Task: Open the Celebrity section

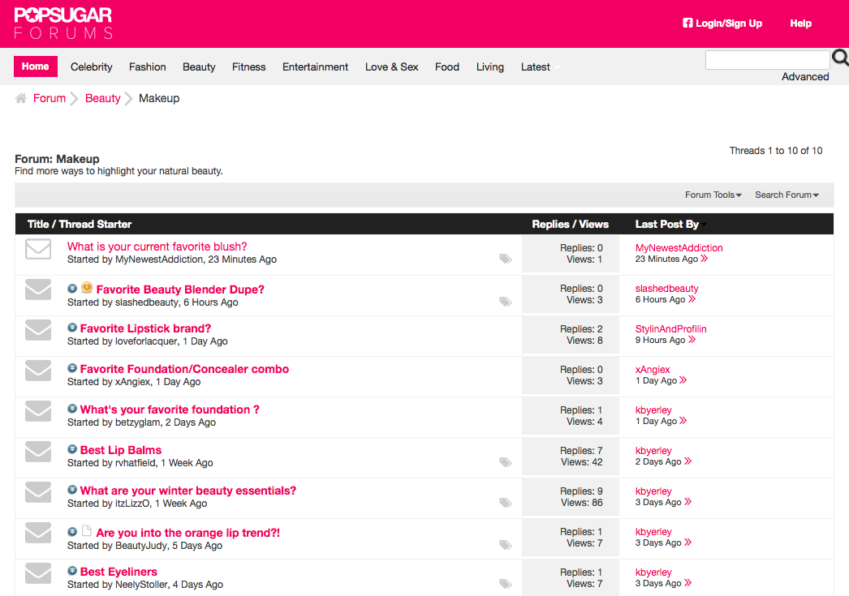Action: tap(92, 67)
